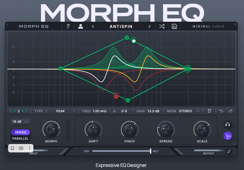The height and width of the screenshot is (170, 244).
Task: Click the WET label
Action: [x=156, y=151]
